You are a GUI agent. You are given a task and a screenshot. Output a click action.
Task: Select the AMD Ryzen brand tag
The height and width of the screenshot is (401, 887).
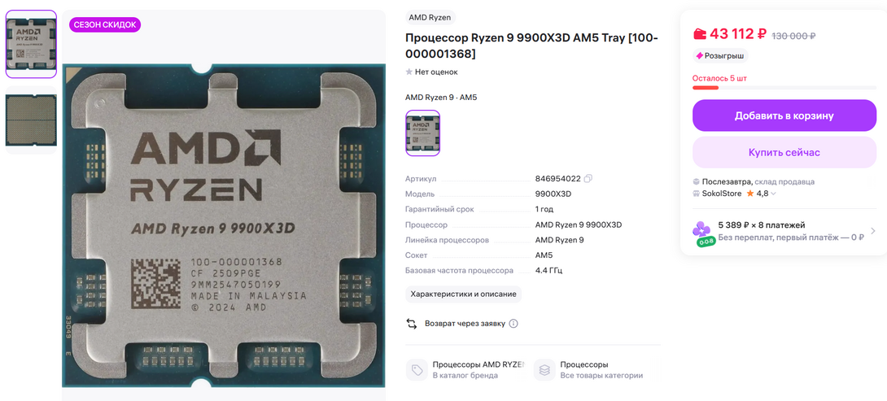pyautogui.click(x=430, y=18)
